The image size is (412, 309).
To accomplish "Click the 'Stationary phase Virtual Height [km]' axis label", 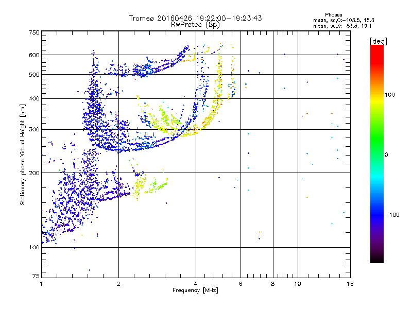I will click(22, 155).
